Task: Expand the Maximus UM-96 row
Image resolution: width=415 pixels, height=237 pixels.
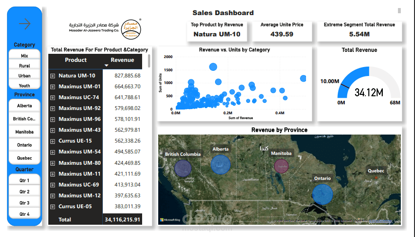Action: pos(53,119)
